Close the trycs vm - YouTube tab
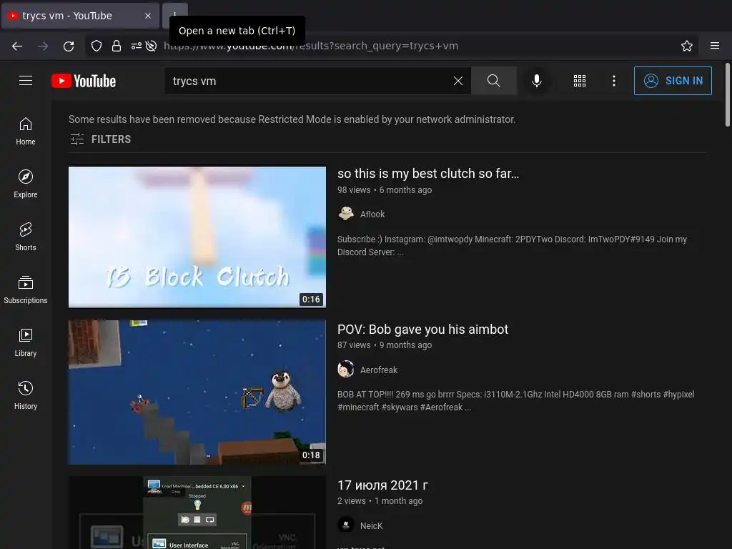 [148, 16]
